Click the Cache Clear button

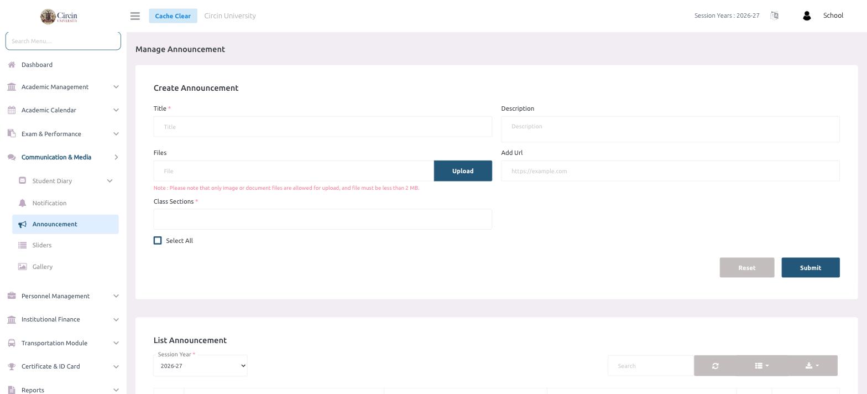point(173,16)
